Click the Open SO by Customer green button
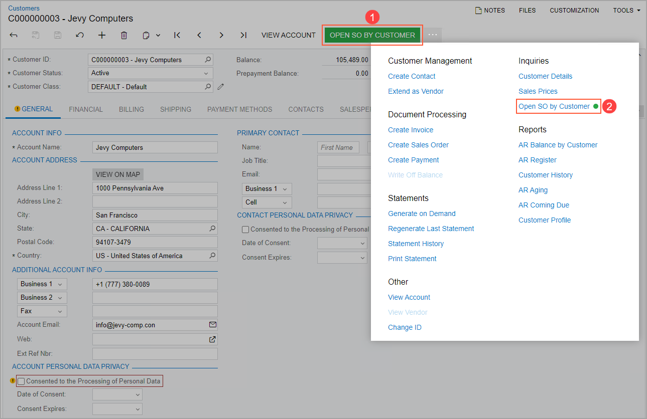 372,35
